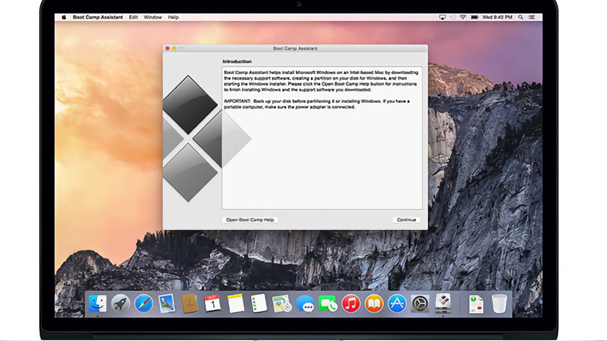Screen dimensions: 607x341
Task: Open Launchpad
Action: coord(120,304)
